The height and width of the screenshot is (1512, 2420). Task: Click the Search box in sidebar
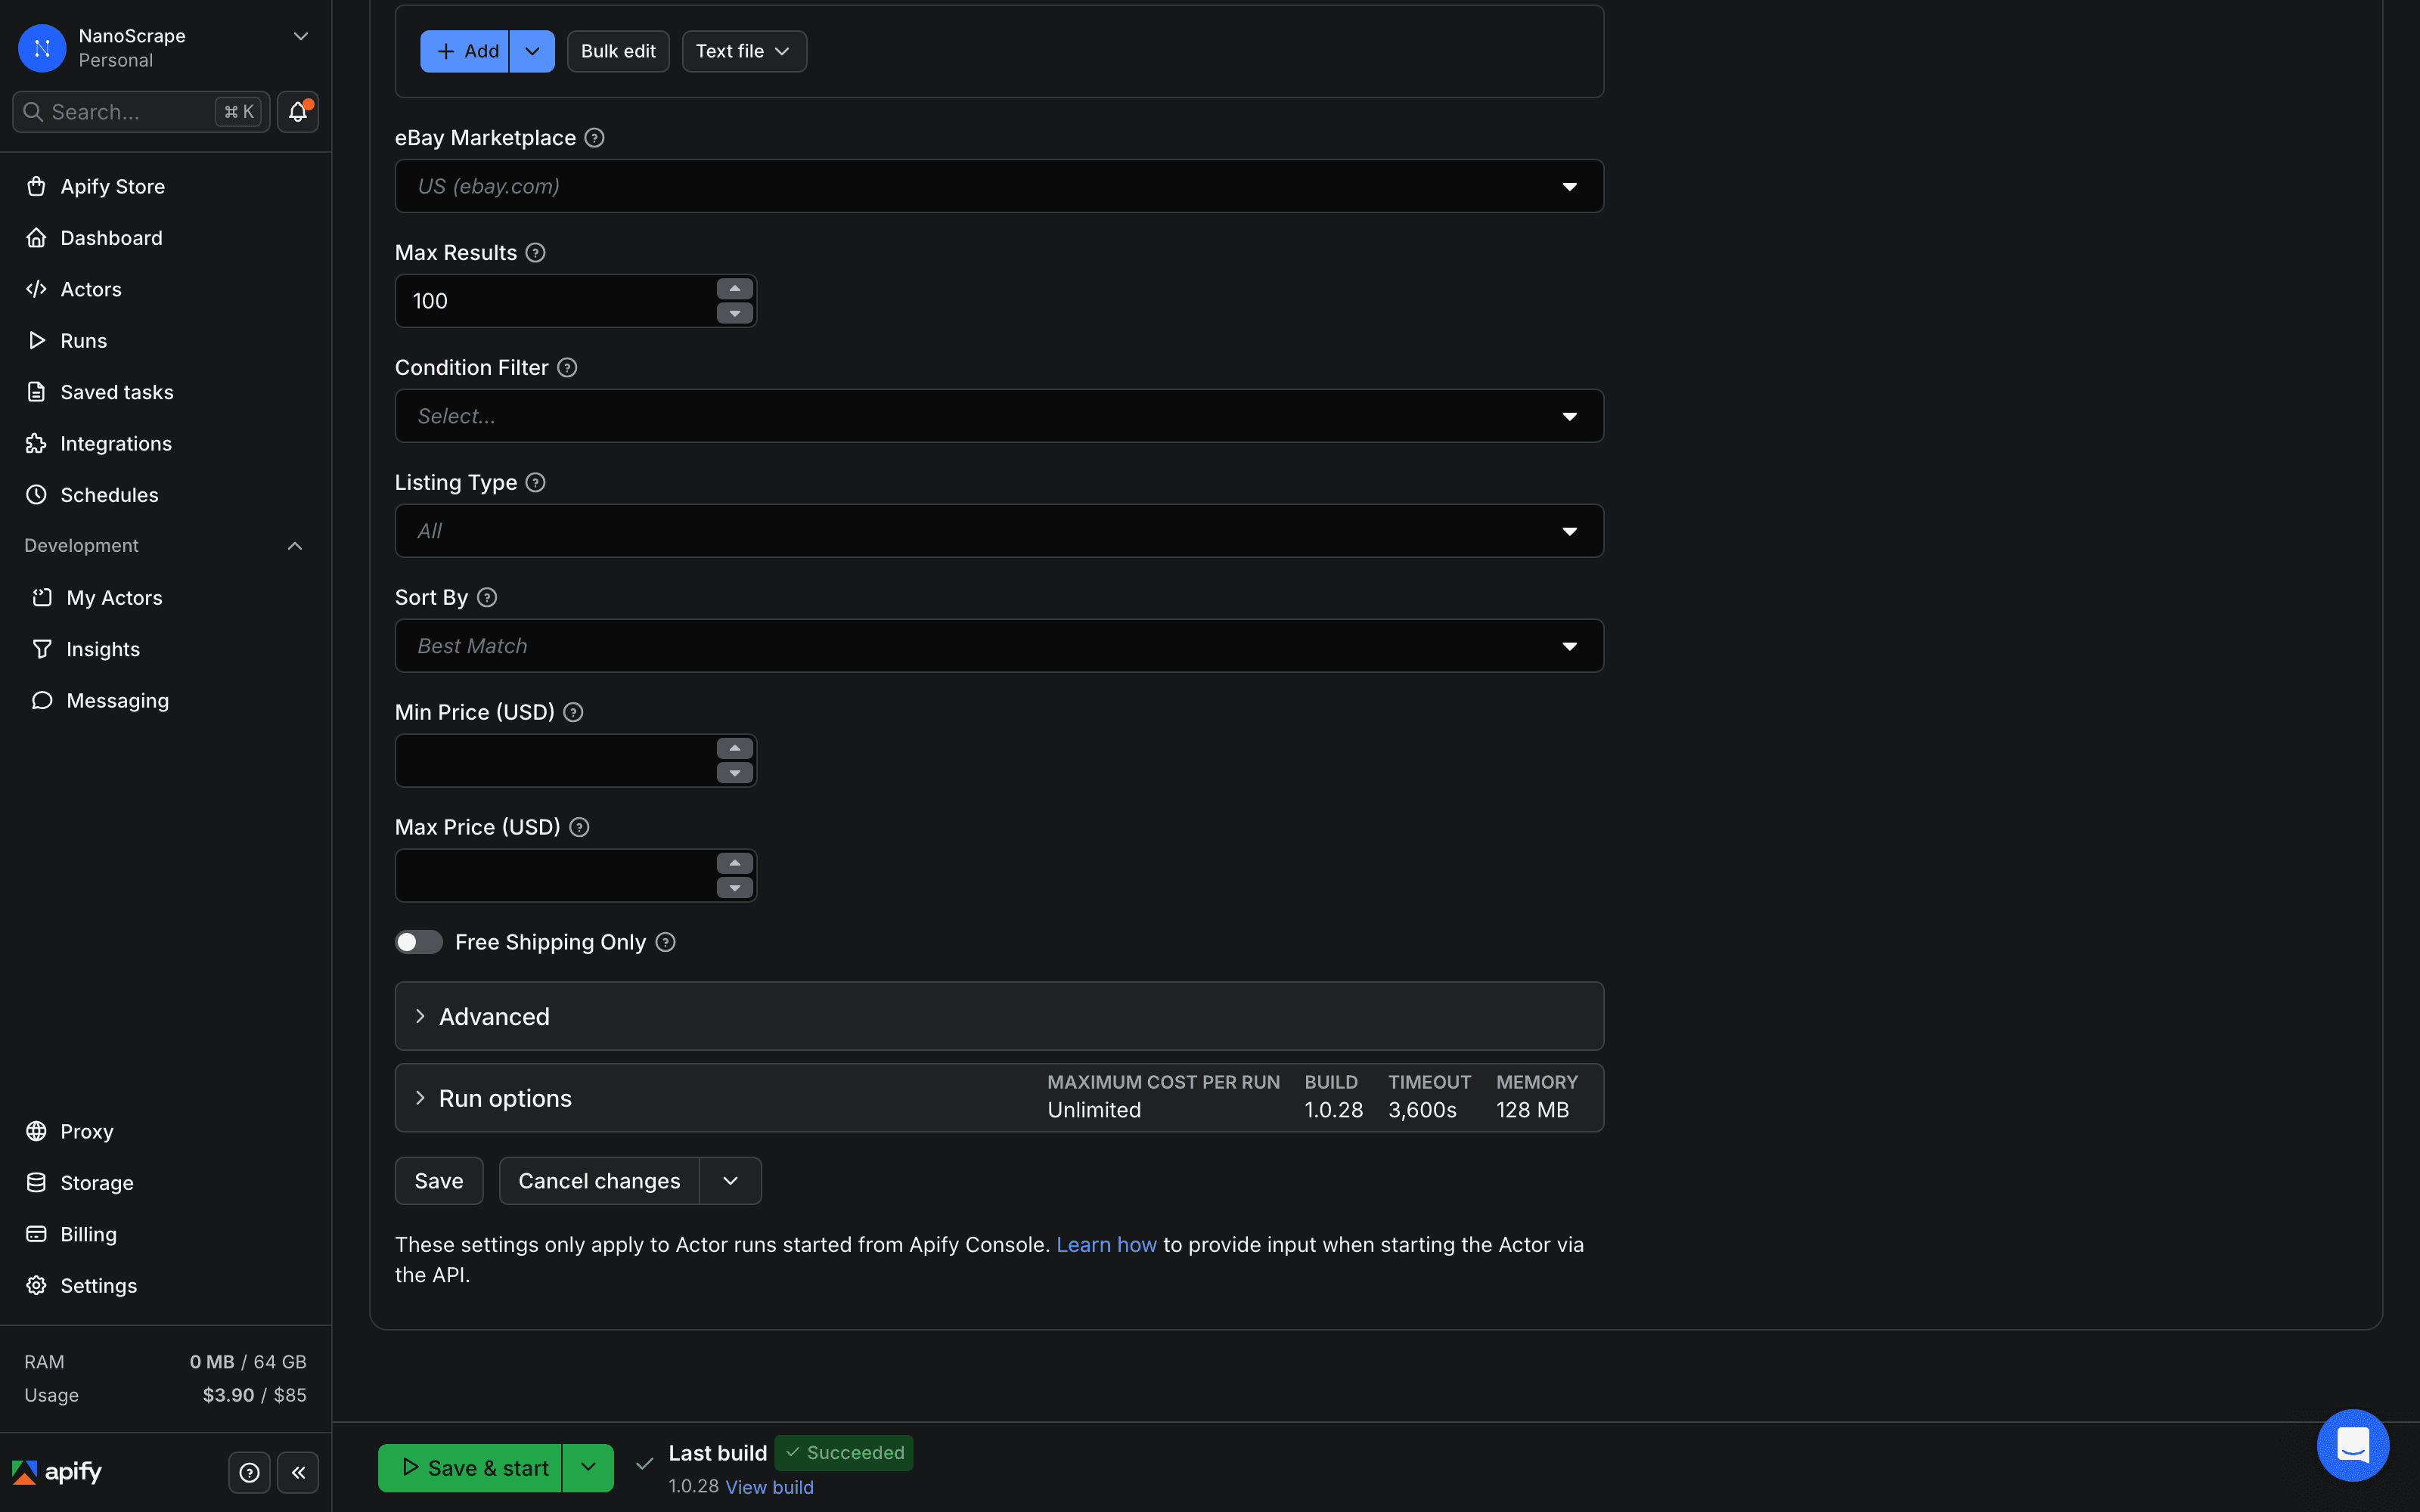click(x=141, y=111)
